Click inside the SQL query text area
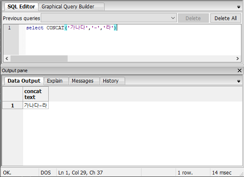The width and height of the screenshot is (244, 177). (x=133, y=39)
